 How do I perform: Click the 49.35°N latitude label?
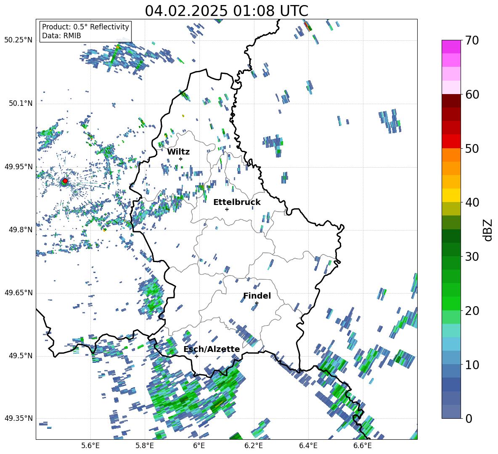click(19, 418)
